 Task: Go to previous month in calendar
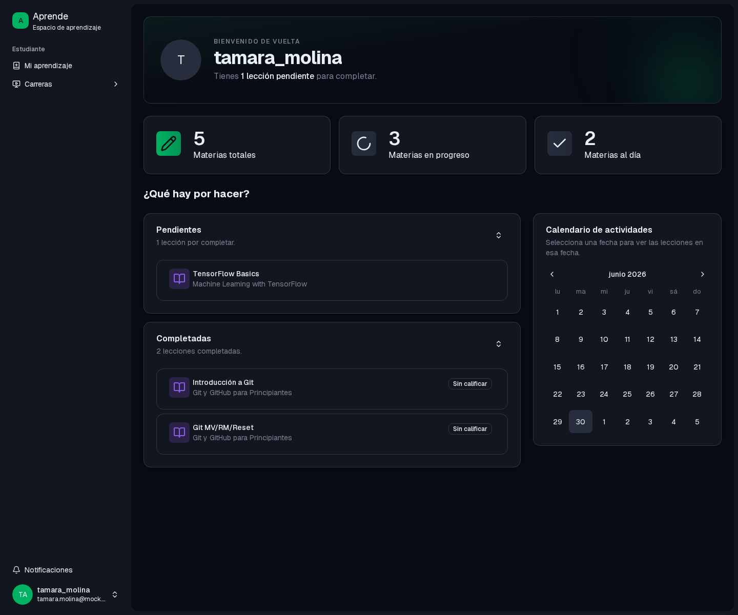[x=552, y=274]
